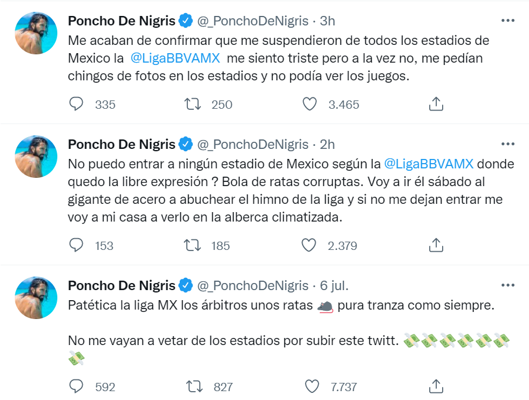
Task: Share the 'Patética la liga MX' tweet
Action: pyautogui.click(x=436, y=387)
